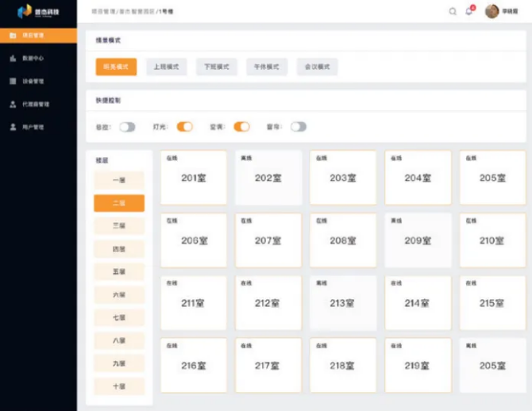This screenshot has height=411, width=532.
Task: Select floor 三层 in floor list
Action: [x=119, y=226]
